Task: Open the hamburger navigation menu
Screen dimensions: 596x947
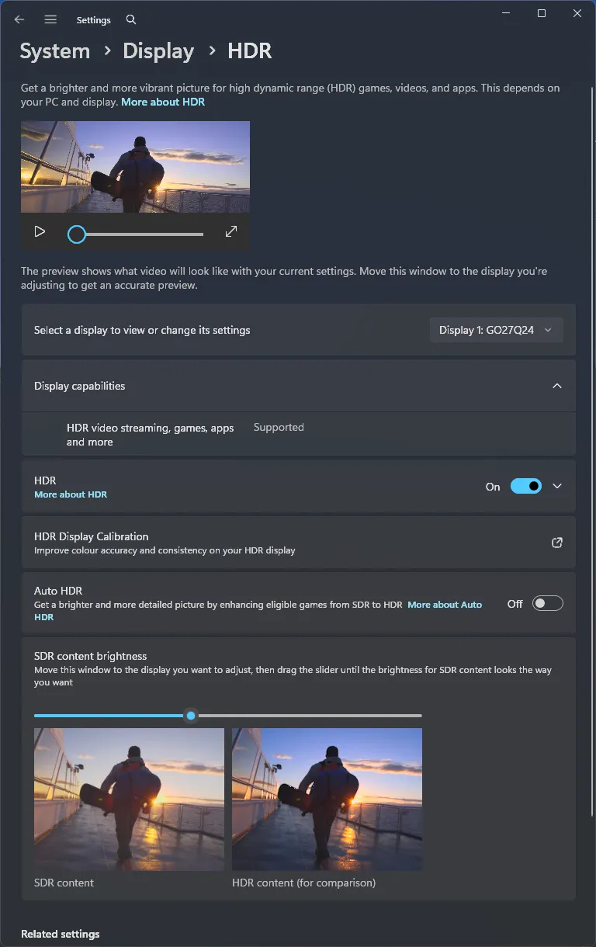Action: [50, 19]
